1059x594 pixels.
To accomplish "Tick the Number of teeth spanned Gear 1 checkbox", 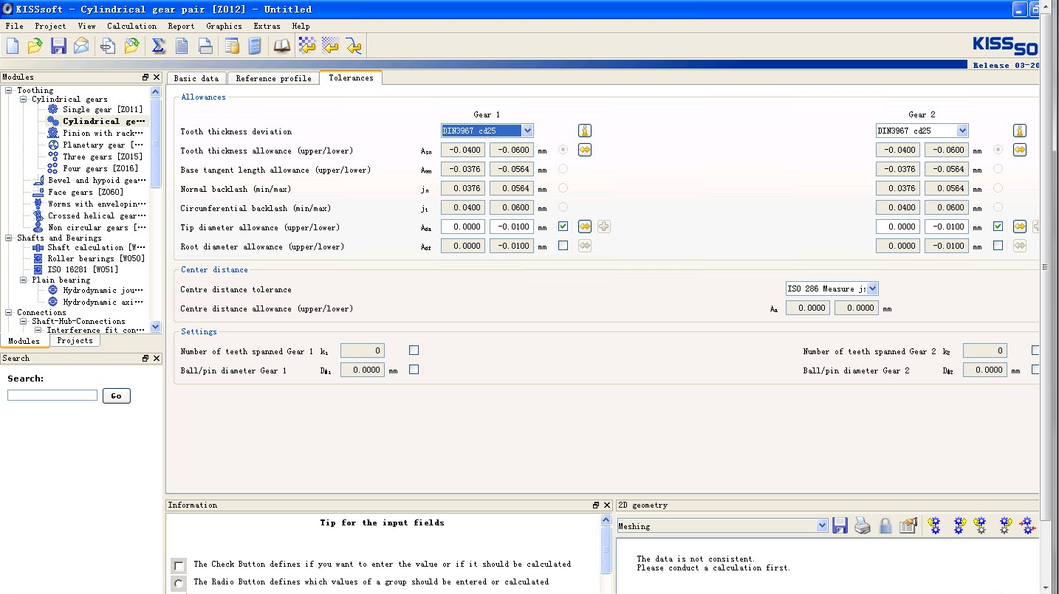I will pyautogui.click(x=414, y=350).
